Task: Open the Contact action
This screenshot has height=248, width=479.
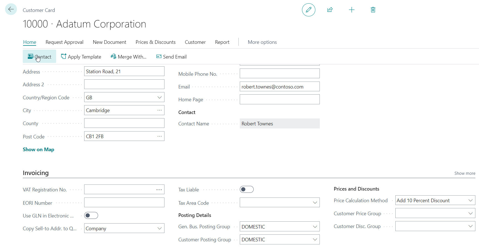Action: [x=39, y=57]
